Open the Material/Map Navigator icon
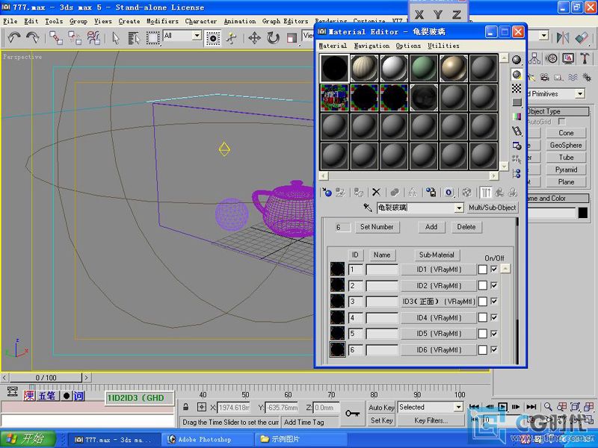This screenshot has height=448, width=598. coord(517,174)
